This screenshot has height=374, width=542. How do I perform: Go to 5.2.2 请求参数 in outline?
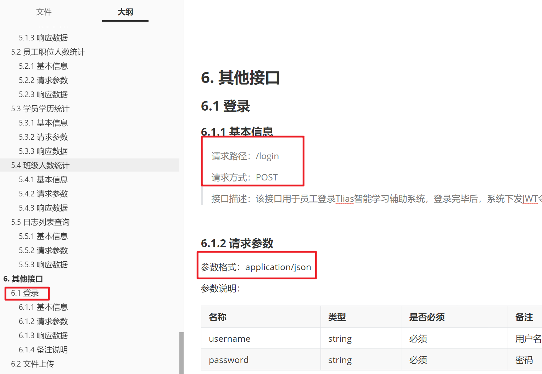43,80
